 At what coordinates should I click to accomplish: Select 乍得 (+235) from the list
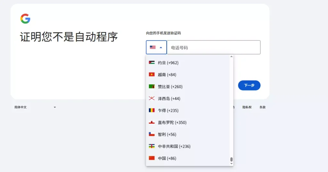[188, 110]
